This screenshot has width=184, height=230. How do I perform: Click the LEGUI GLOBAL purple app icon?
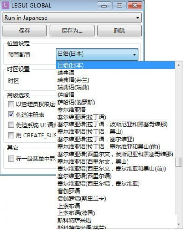6,6
